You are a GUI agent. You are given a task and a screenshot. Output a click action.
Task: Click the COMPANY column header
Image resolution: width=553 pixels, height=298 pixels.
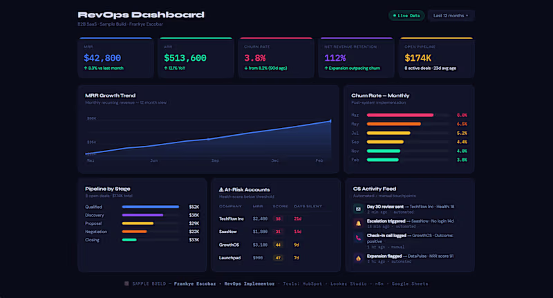point(230,206)
